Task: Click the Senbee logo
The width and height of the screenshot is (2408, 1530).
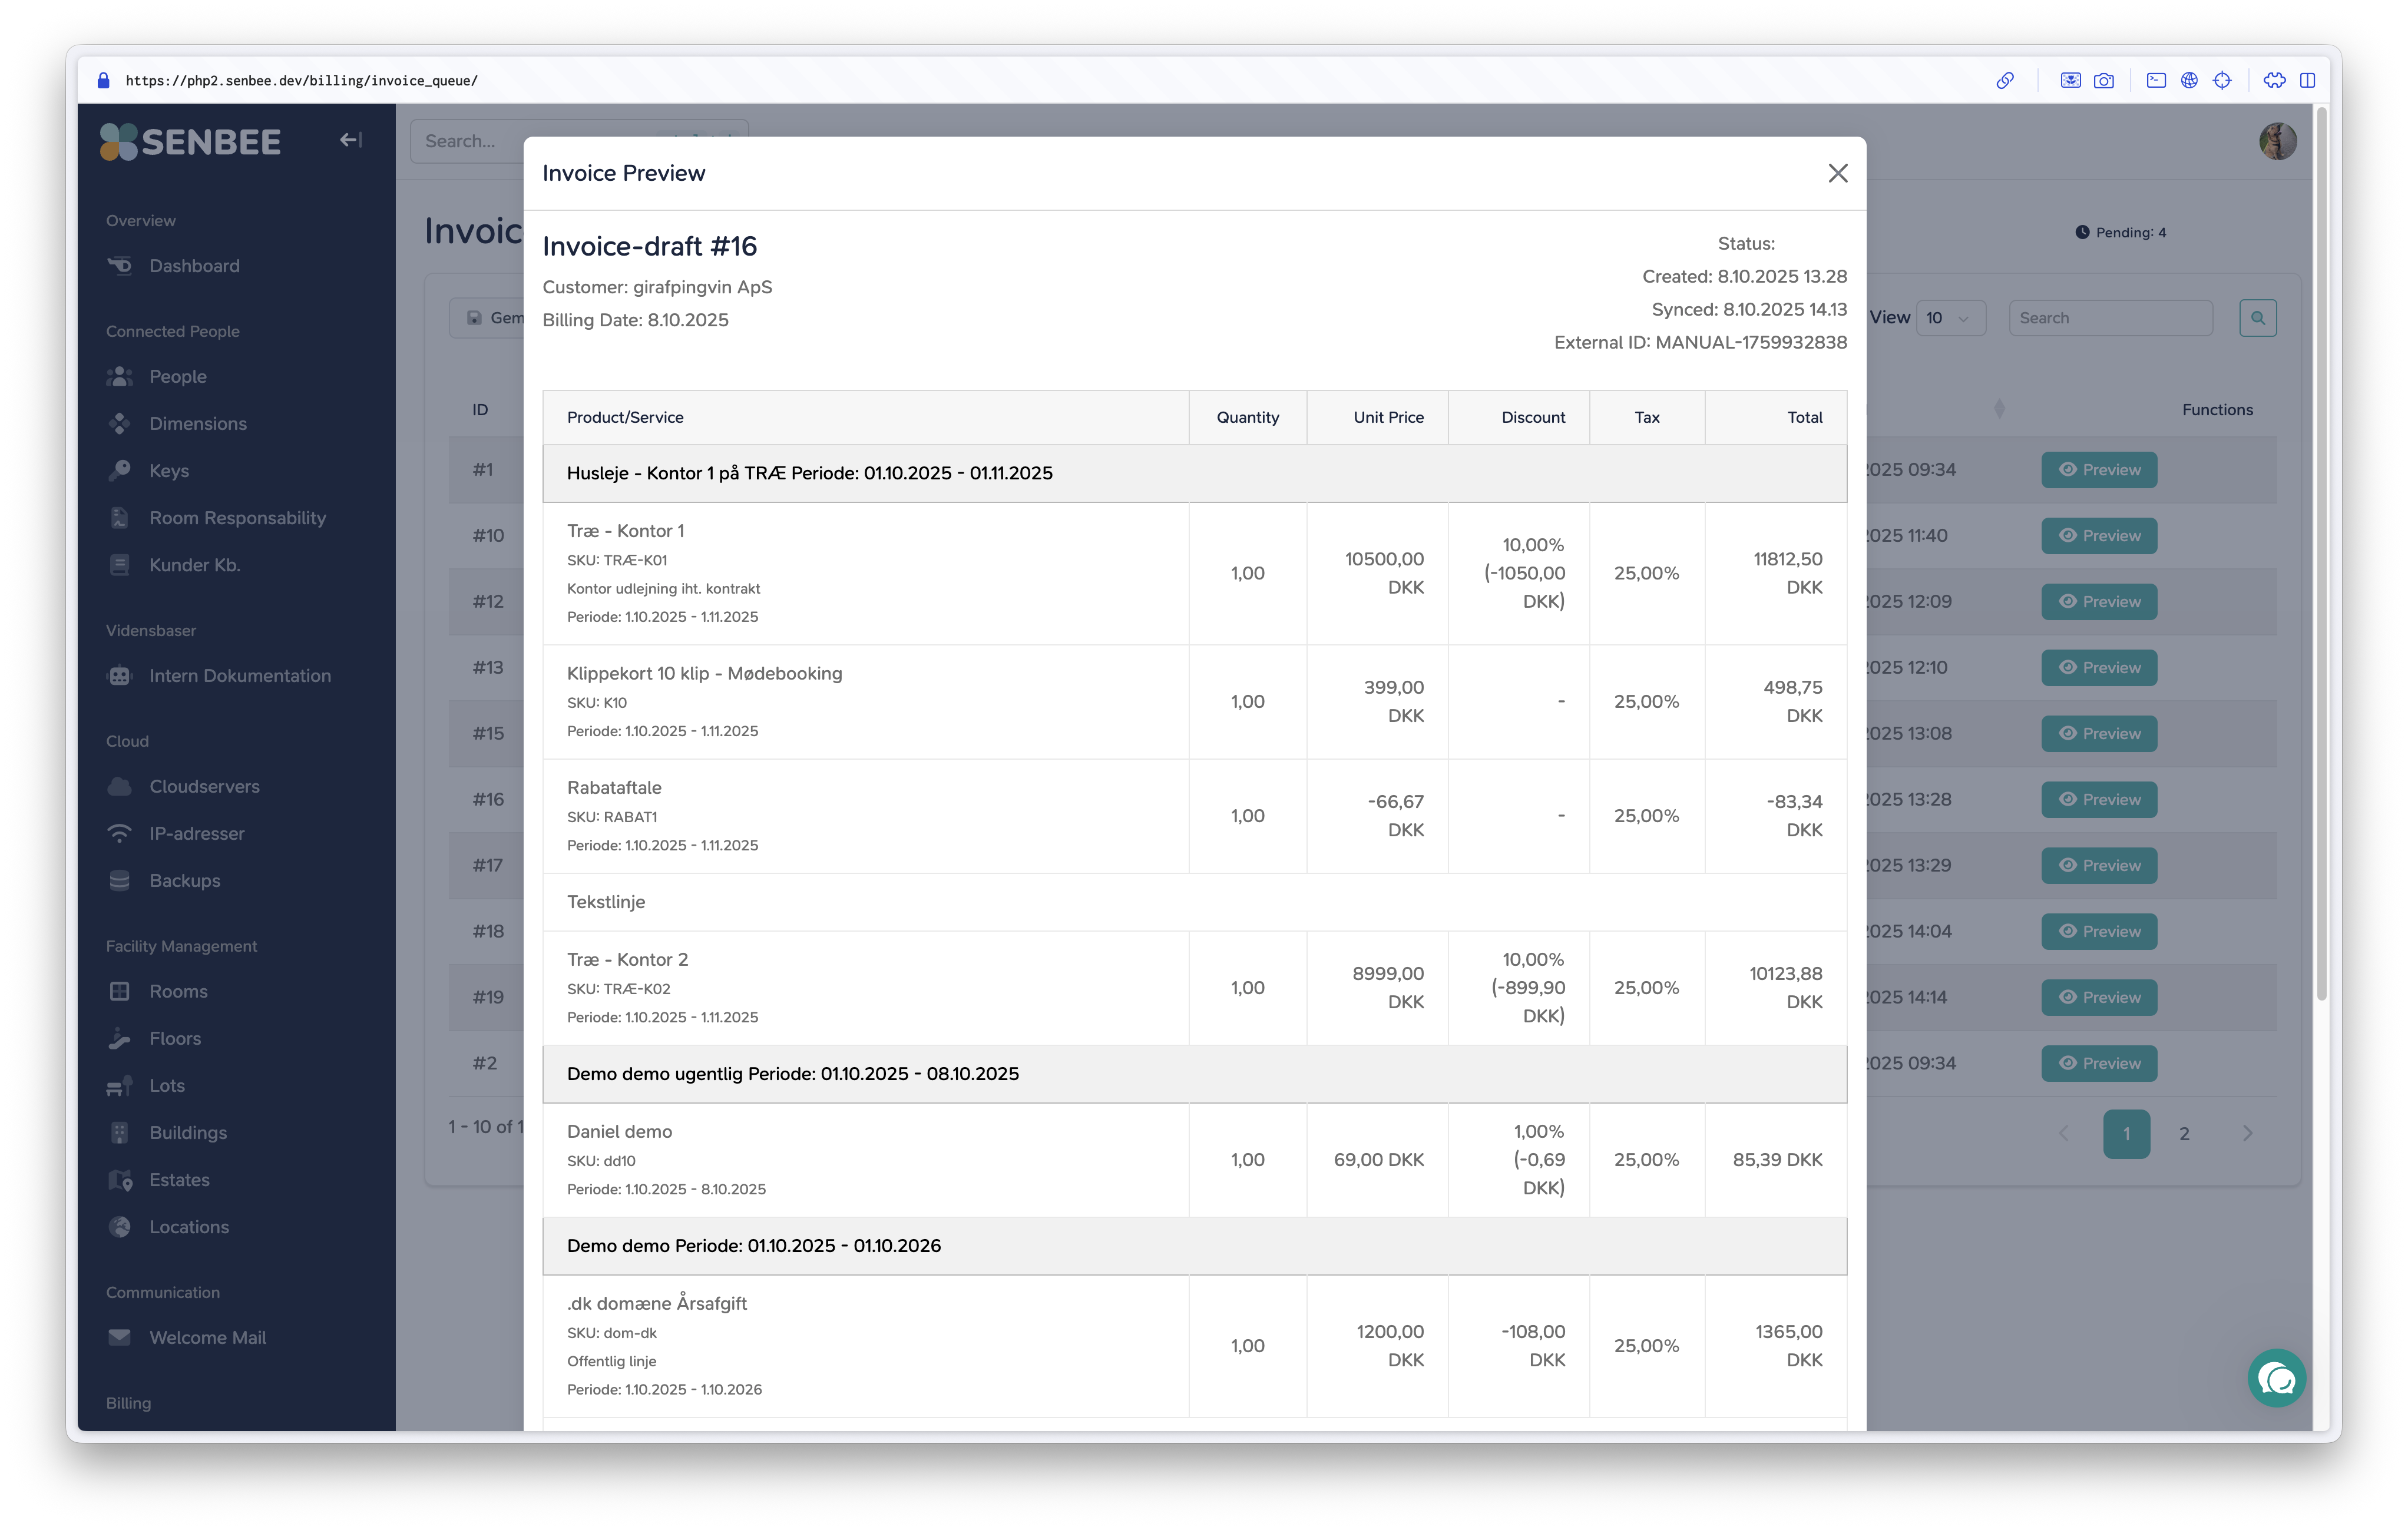Action: 190,142
